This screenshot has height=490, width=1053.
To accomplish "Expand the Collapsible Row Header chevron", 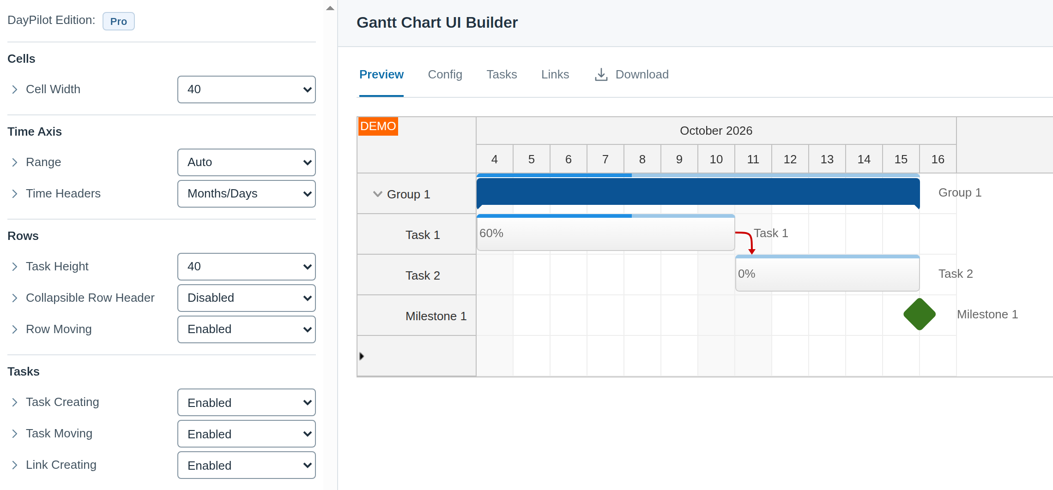I will pyautogui.click(x=15, y=298).
